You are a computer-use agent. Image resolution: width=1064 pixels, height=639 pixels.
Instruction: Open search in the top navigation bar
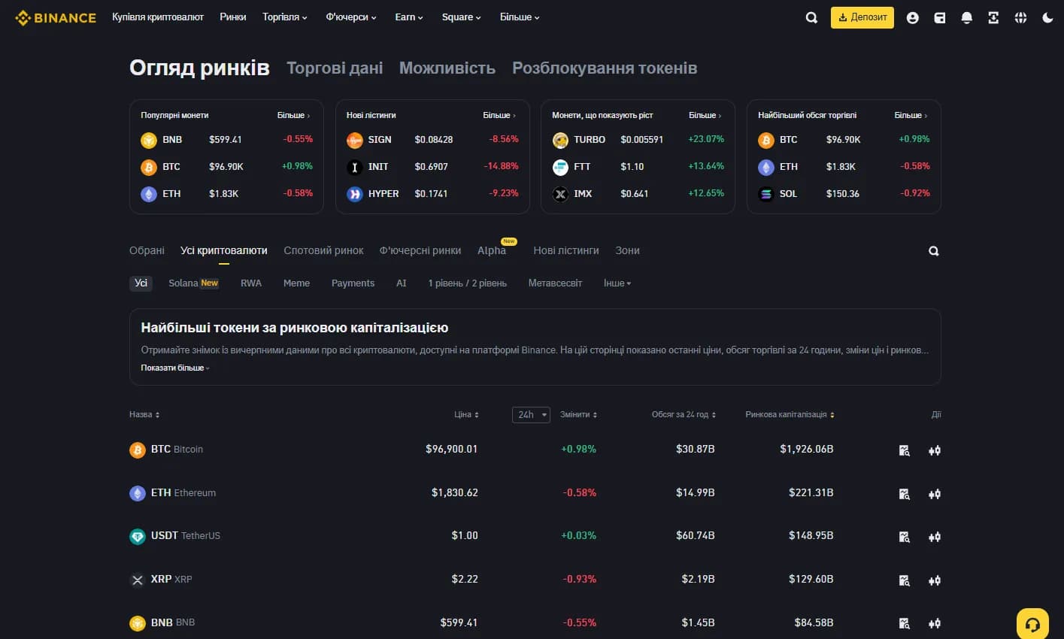pyautogui.click(x=811, y=18)
